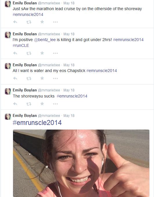The width and height of the screenshot is (154, 197).
Task: Open the May 18 timestamp of the photo tweet
Action: coord(69,116)
